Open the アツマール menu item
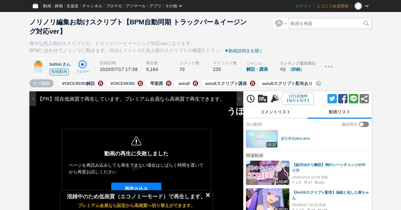Screen dimensions: 401x210 pyautogui.click(x=136, y=6)
